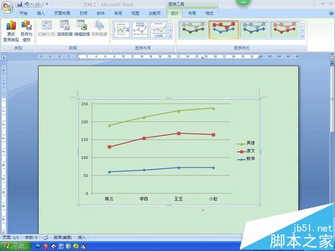Screen dimensions: 335x251
Task: Open the 审阅 (Review) tab
Action: click(118, 13)
